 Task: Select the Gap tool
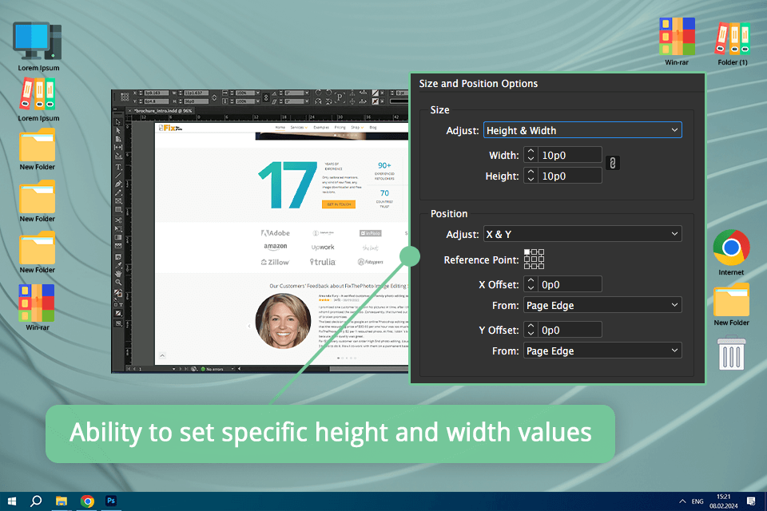118,147
